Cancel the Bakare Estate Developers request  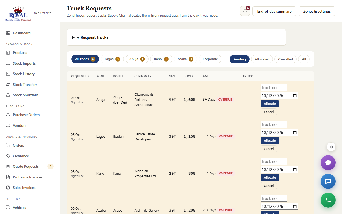pyautogui.click(x=269, y=149)
